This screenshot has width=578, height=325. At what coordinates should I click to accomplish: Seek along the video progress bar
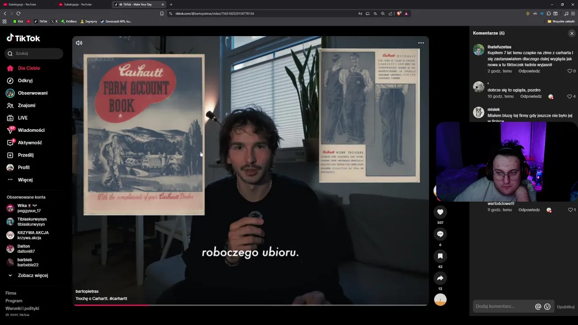coord(251,305)
